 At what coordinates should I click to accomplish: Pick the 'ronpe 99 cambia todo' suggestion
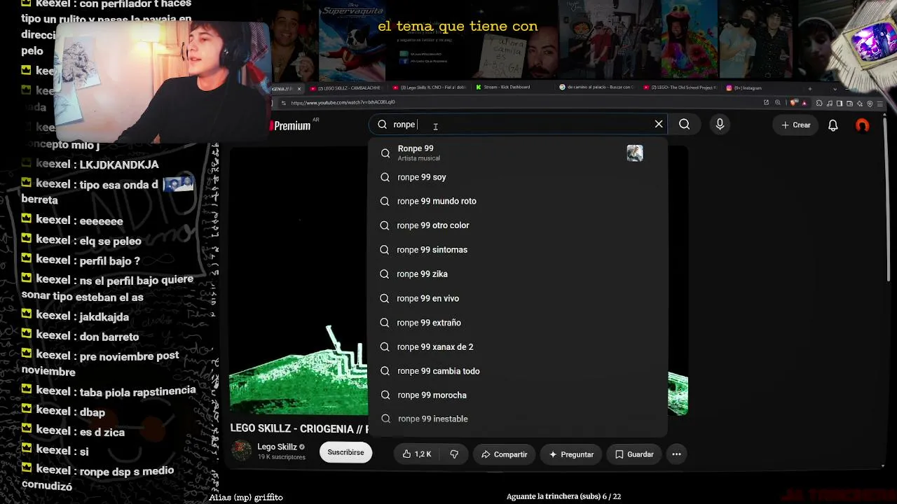tap(518, 371)
